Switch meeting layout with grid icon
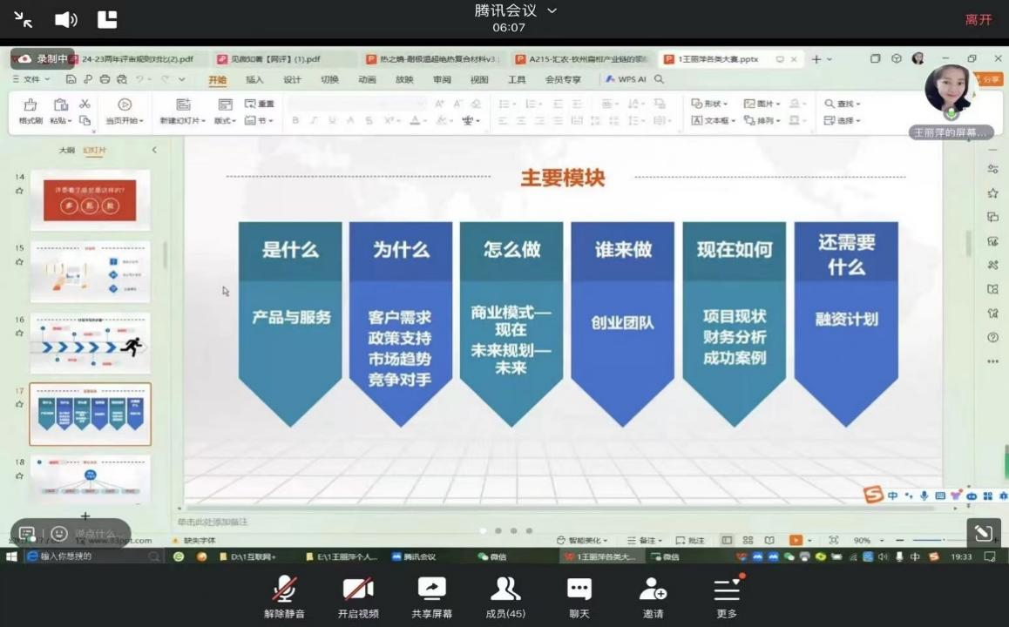 107,19
